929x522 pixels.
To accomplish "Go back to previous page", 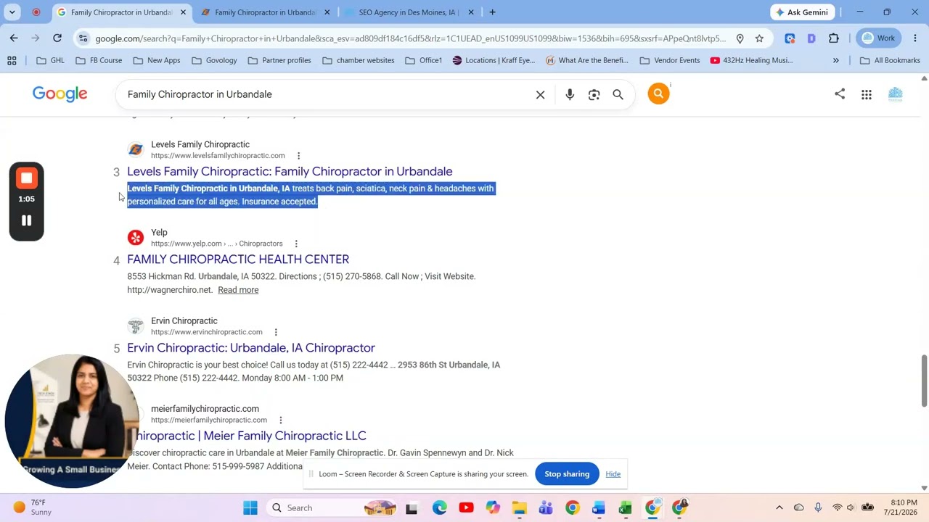I will click(14, 38).
